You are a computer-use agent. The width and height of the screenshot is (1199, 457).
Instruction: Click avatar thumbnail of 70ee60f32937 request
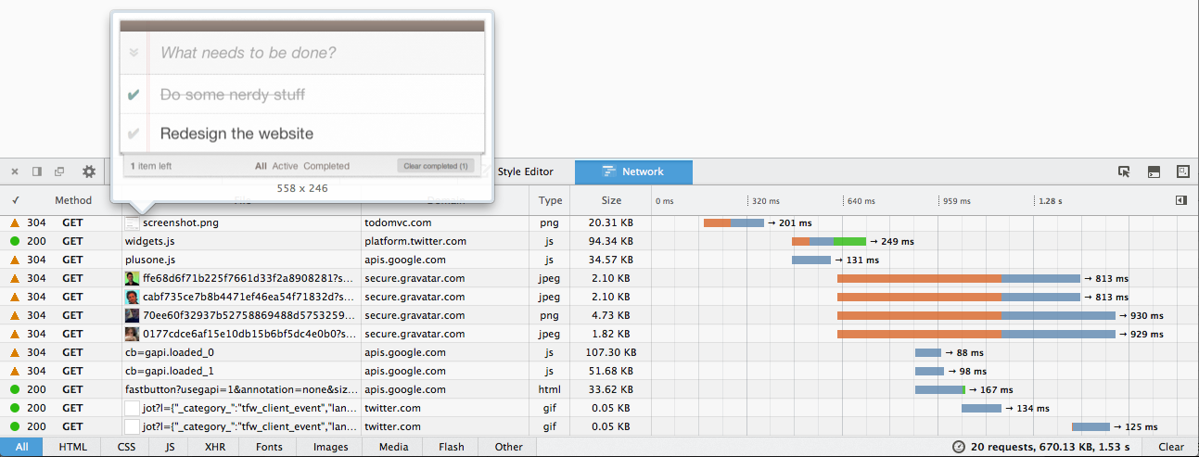[x=133, y=315]
